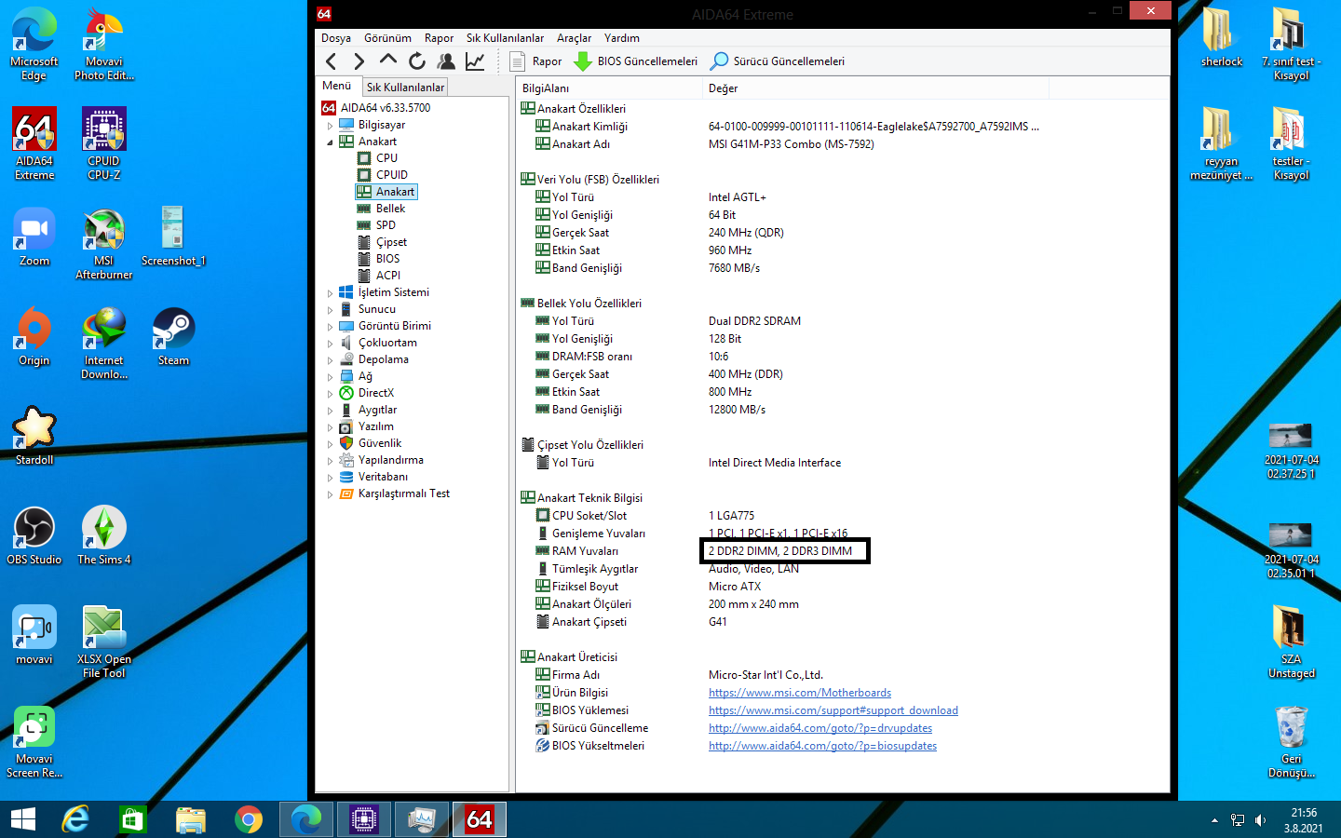This screenshot has width=1341, height=838.
Task: Open the msi.com/Motherboards link
Action: pyautogui.click(x=800, y=693)
